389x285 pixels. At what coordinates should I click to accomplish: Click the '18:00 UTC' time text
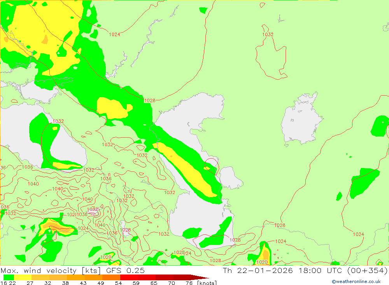pos(320,271)
